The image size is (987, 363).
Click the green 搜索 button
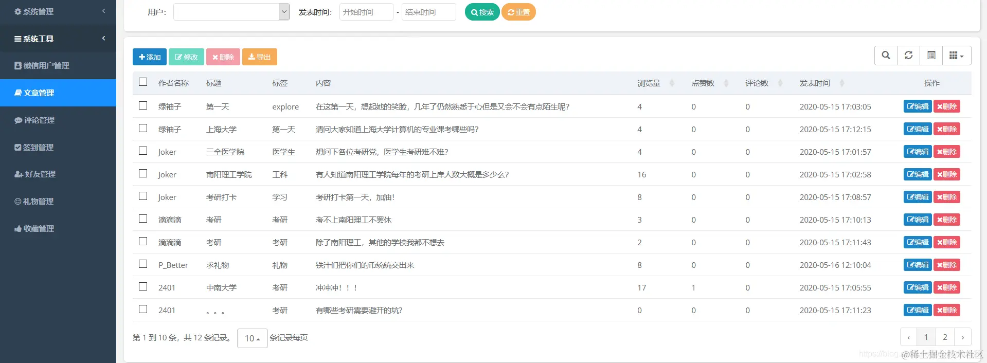(482, 12)
